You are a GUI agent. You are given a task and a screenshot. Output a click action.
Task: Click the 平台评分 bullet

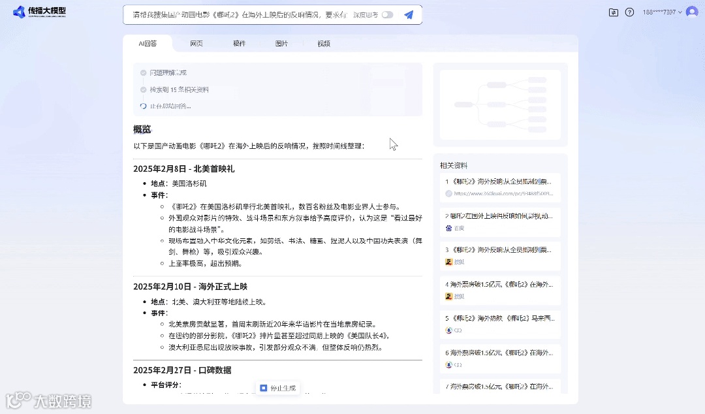[x=166, y=385]
